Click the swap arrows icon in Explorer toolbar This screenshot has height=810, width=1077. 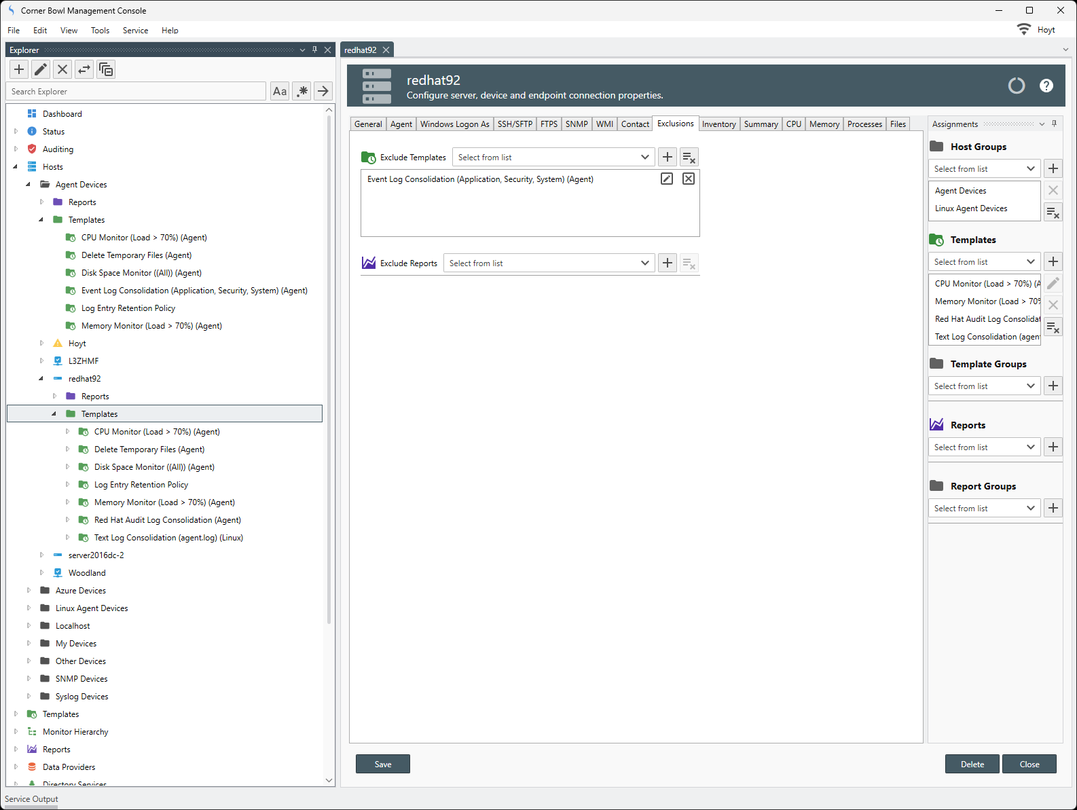tap(84, 69)
